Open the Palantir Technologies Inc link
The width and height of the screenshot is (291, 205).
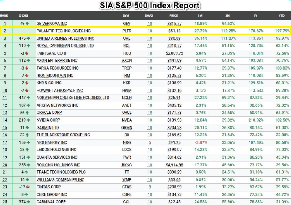click(63, 31)
